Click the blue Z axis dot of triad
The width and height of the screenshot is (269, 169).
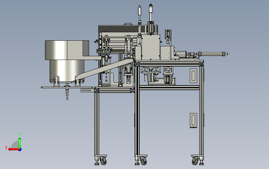tap(20, 150)
